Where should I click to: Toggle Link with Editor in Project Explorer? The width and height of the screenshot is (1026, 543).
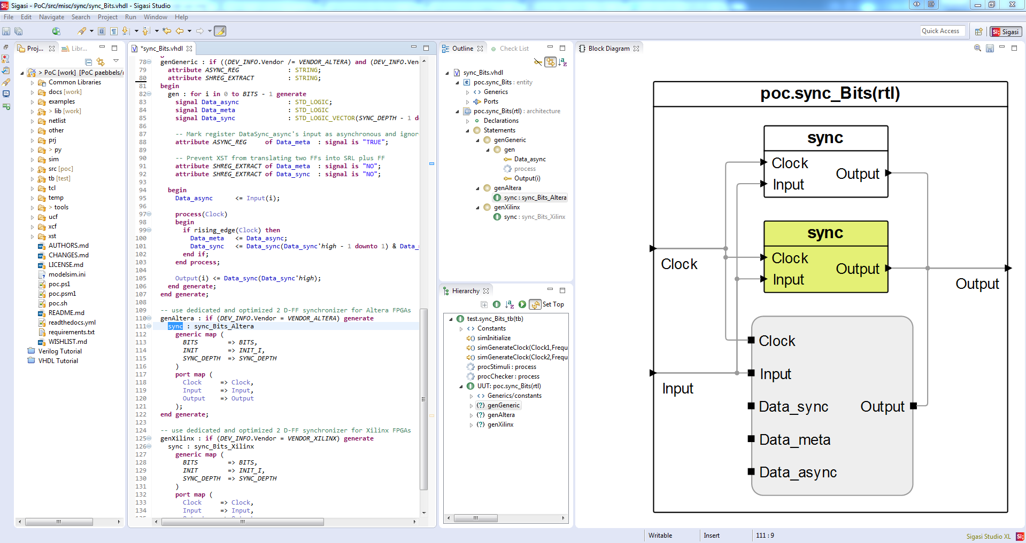pyautogui.click(x=101, y=62)
